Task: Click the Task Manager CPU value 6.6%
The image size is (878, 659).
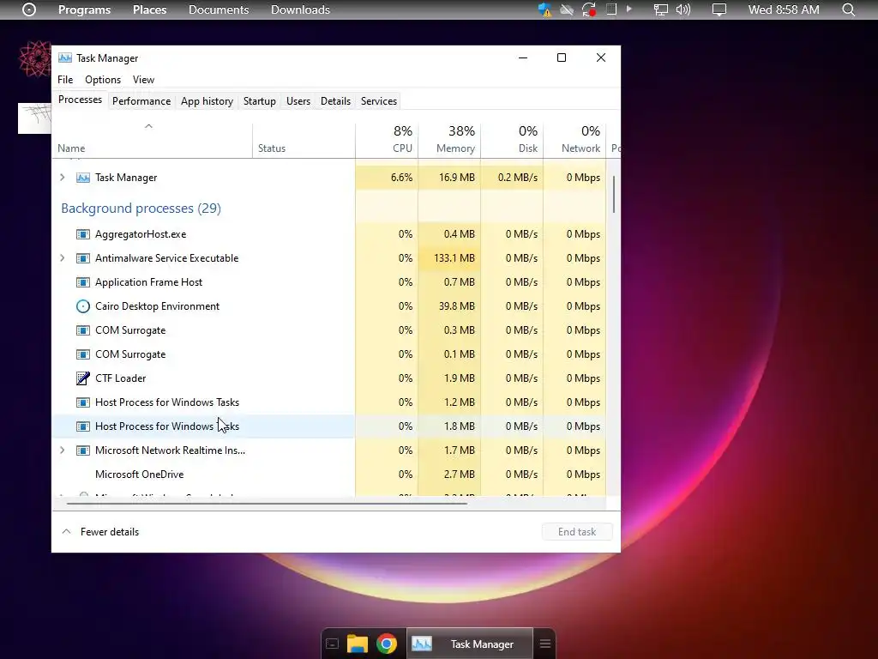Action: point(401,178)
